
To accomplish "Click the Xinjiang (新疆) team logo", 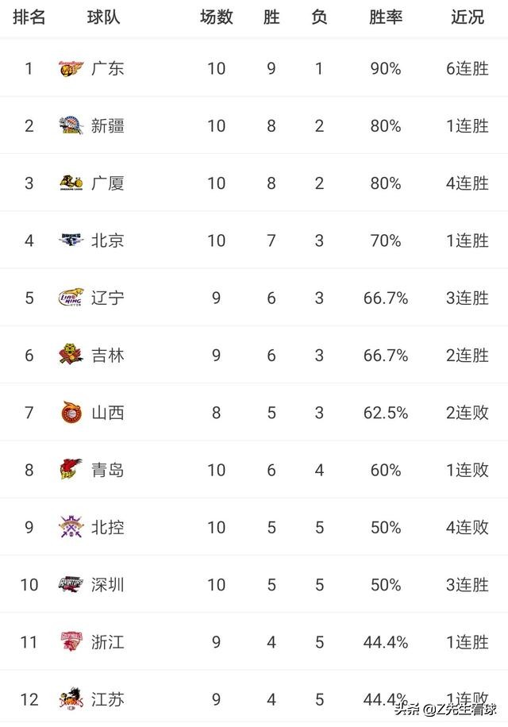I will [x=71, y=125].
